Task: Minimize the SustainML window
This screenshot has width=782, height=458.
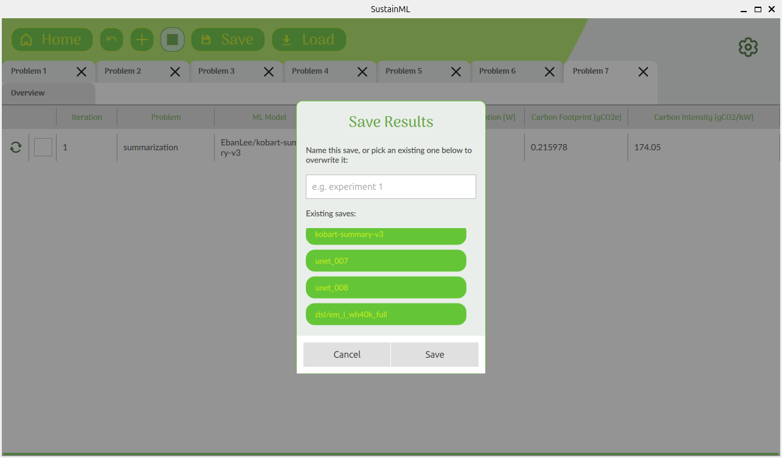Action: tap(744, 9)
